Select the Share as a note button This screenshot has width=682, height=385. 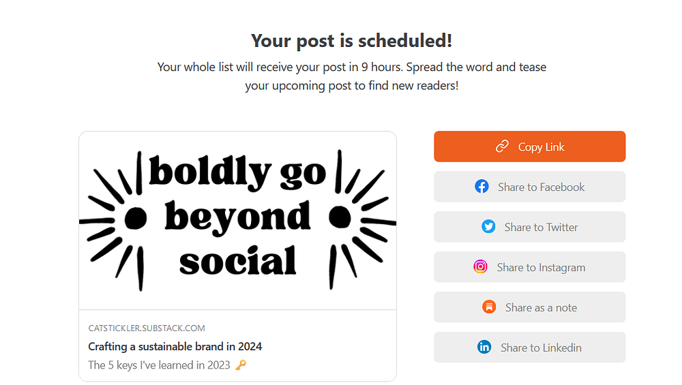530,307
